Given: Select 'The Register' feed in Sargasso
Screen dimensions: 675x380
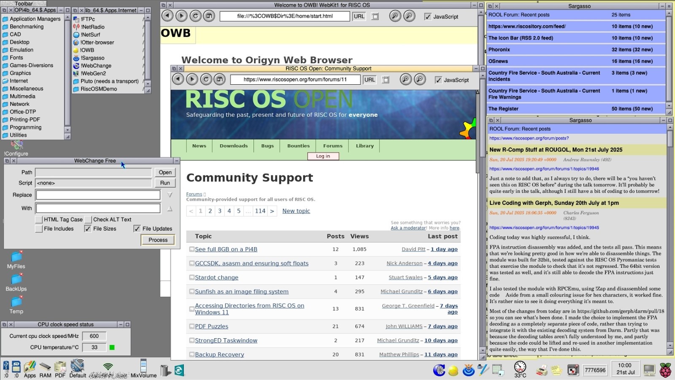Looking at the screenshot, I should 576,108.
